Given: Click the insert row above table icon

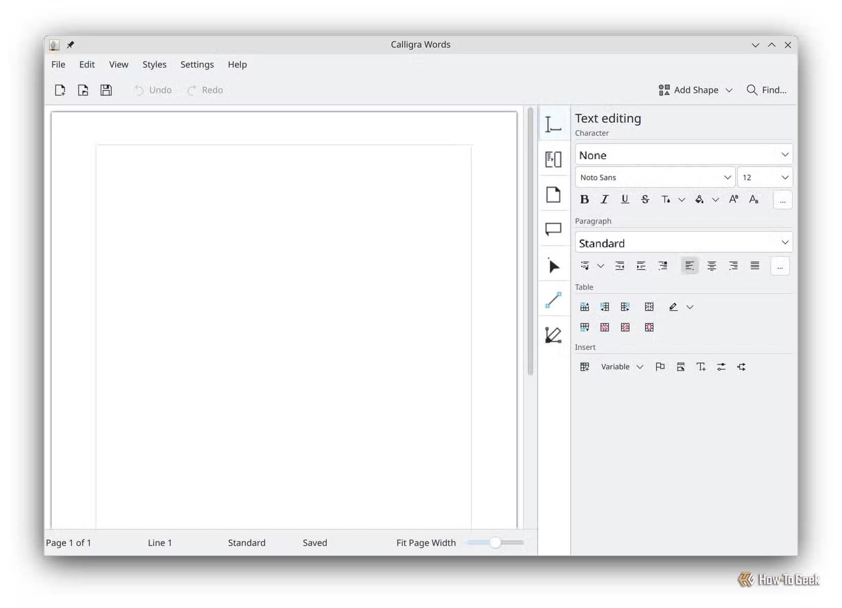Looking at the screenshot, I should [x=585, y=307].
